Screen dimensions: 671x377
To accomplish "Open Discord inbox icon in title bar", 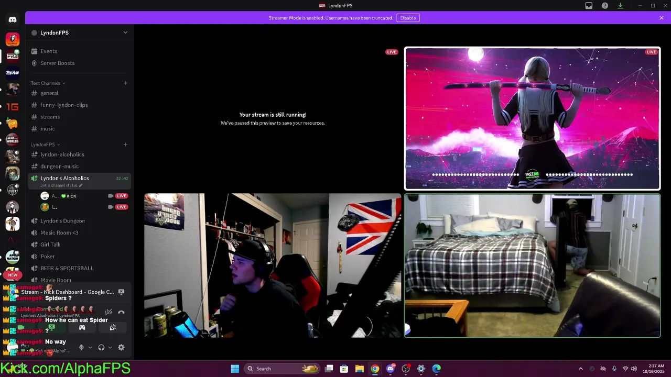I will [589, 6].
